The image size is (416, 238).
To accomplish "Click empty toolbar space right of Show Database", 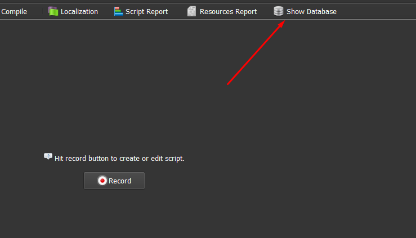I will pyautogui.click(x=377, y=11).
